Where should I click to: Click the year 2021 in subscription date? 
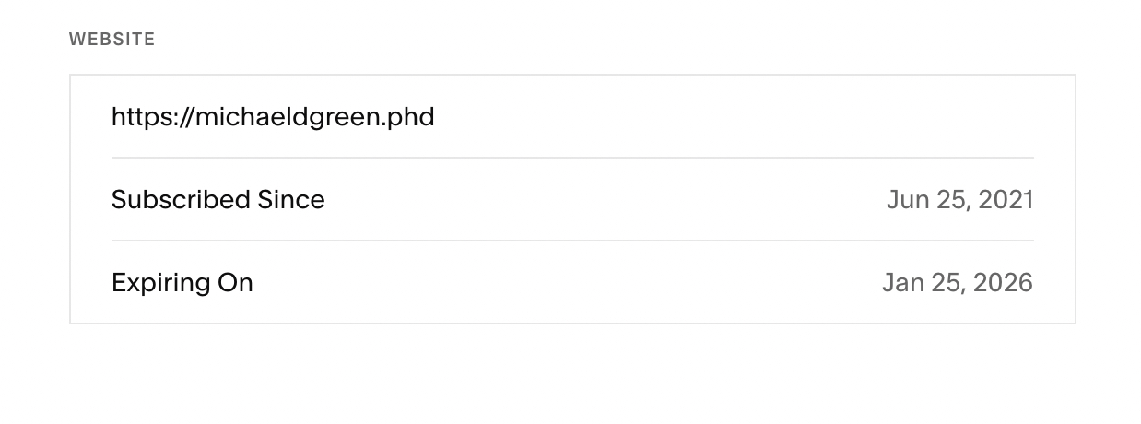pos(1006,200)
